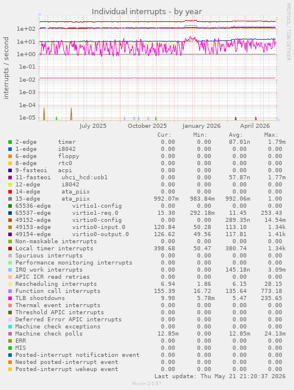The height and width of the screenshot is (390, 294).
Task: Click the Last update timestamp text
Action: point(220,376)
